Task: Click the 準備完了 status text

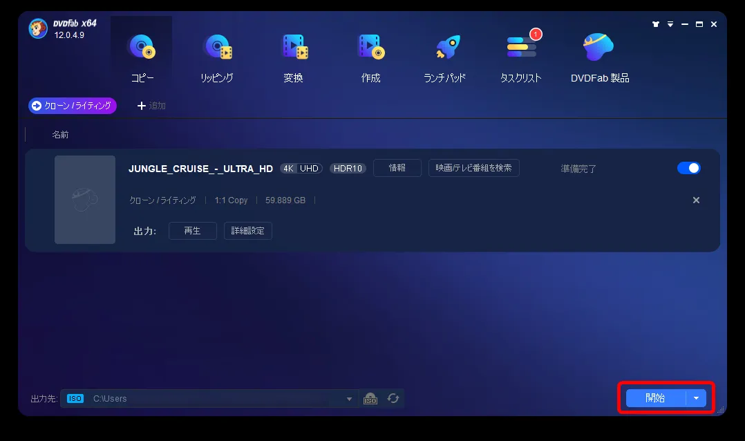Action: (578, 169)
